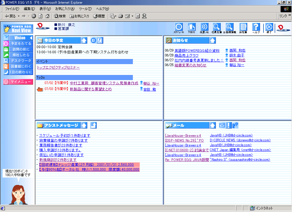Click the people chat icon in メール header
Screen dimensions: 292x212
tap(235, 125)
